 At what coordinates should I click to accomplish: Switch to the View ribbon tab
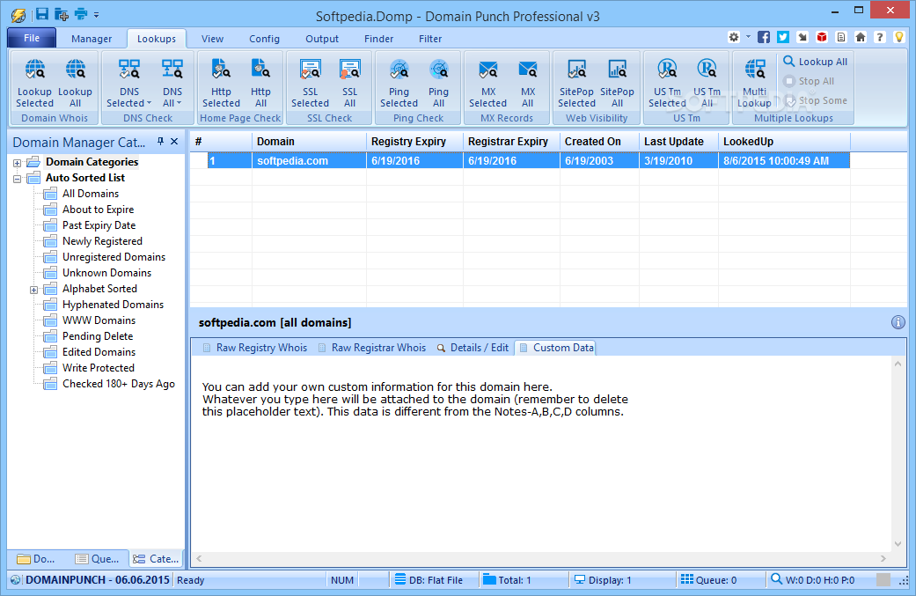point(213,39)
